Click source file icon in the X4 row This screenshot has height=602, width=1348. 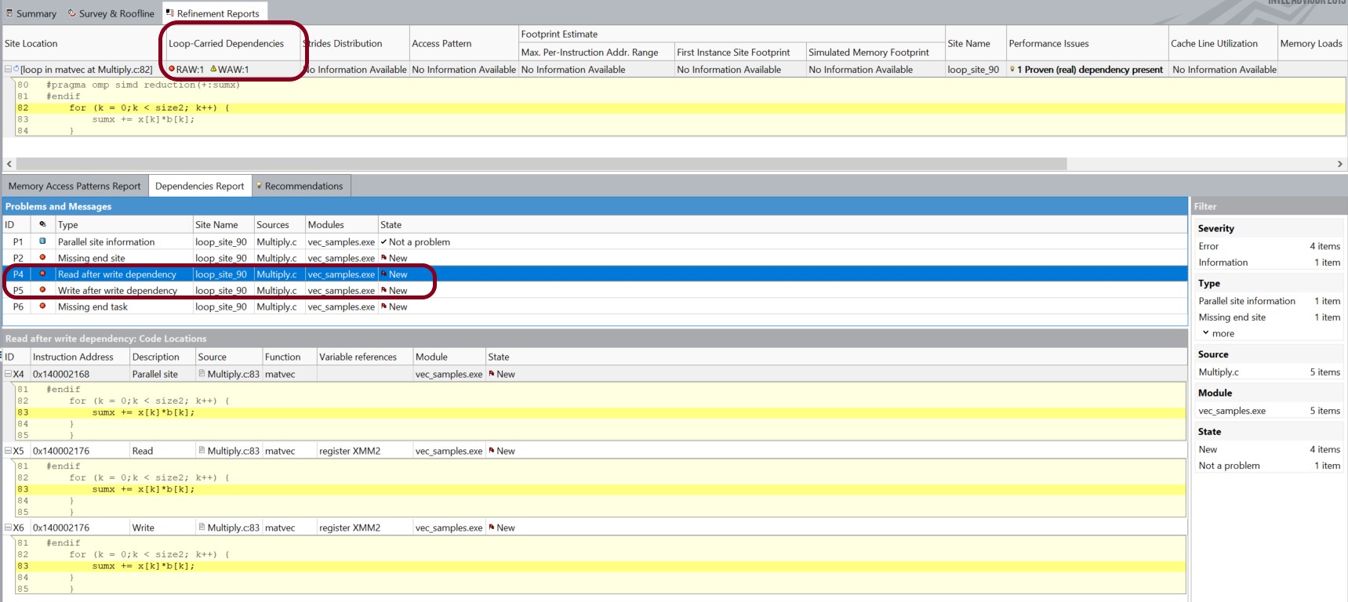tap(202, 374)
